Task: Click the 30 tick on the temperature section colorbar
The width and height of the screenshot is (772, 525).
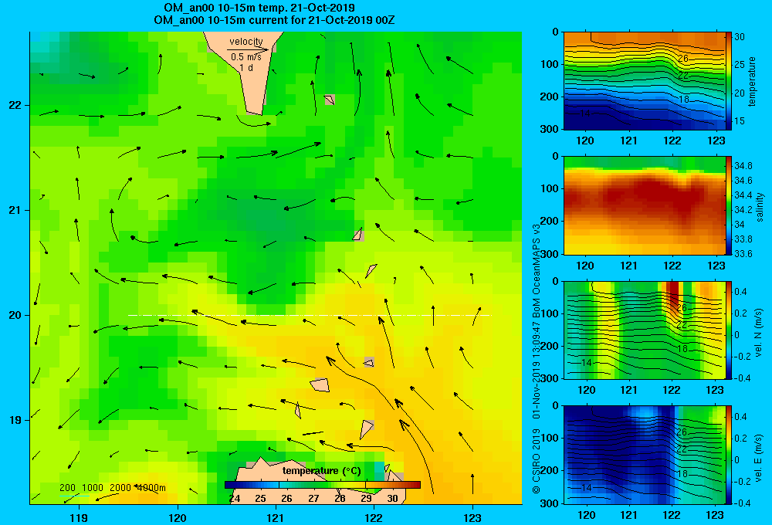Action: point(740,37)
